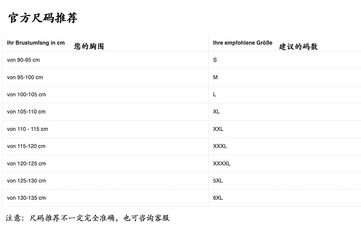The height and width of the screenshot is (238, 361).
Task: Click the 注意 note about 咨询客服
Action: coord(88,218)
